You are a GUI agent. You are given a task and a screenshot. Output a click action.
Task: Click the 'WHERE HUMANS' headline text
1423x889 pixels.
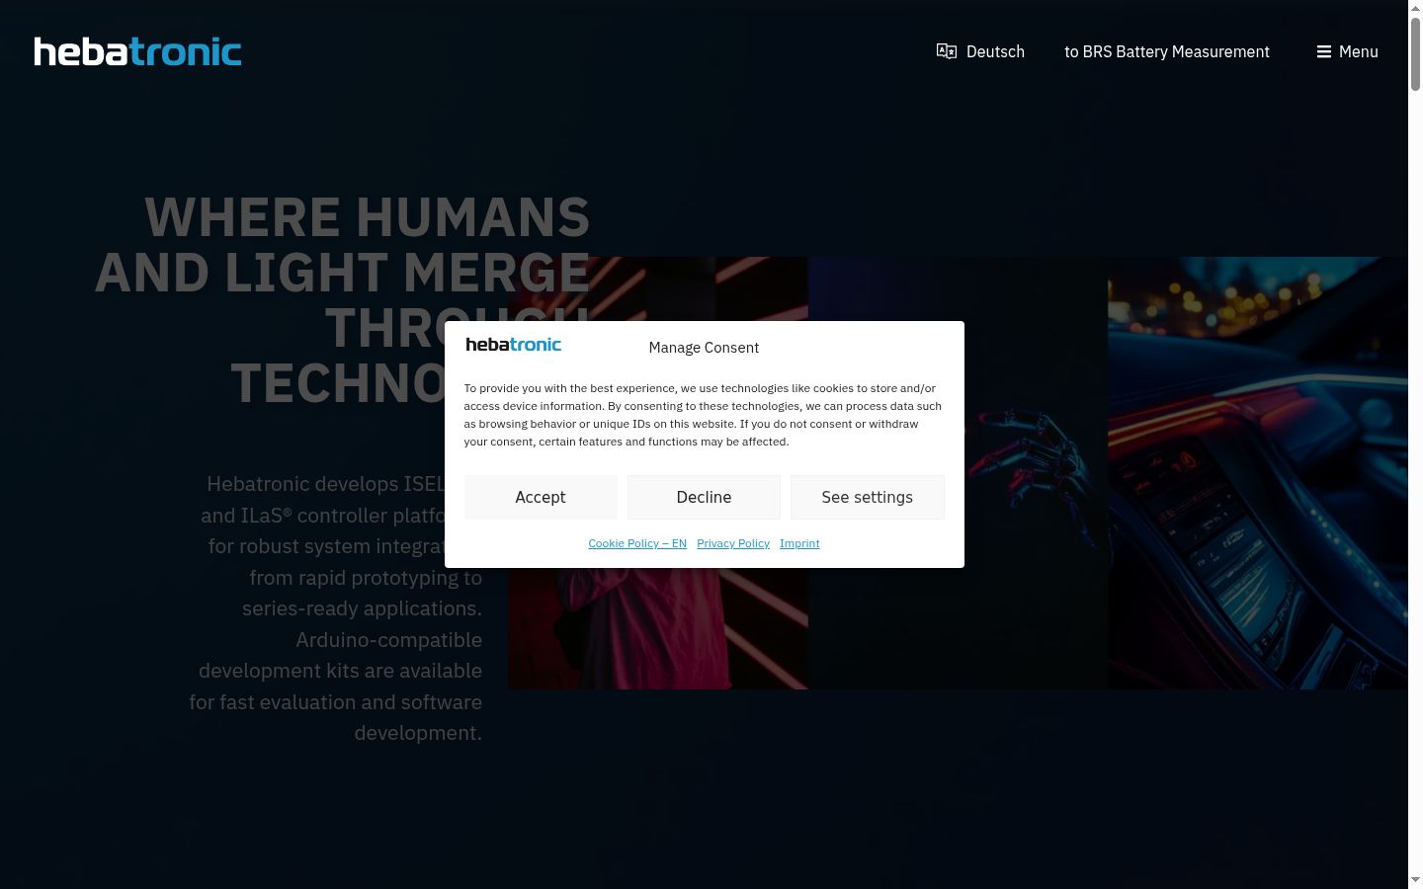point(368,217)
